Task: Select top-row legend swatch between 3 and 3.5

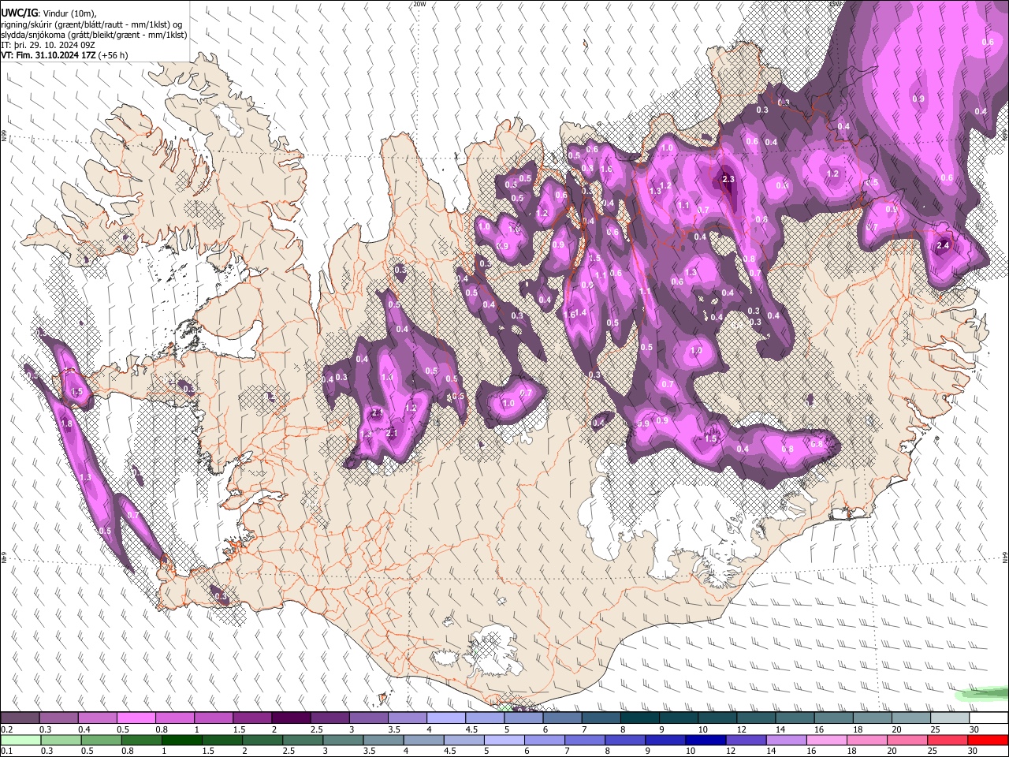Action: pyautogui.click(x=368, y=718)
